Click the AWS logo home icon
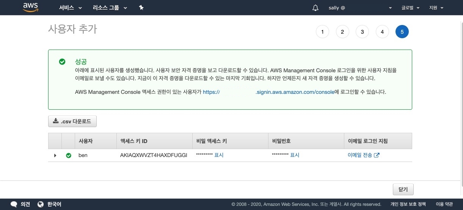 coord(31,7)
